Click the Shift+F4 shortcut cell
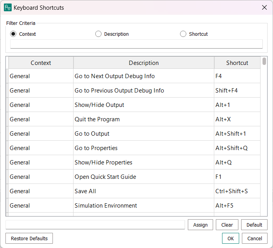Viewport: 273px width, 248px height. pyautogui.click(x=237, y=91)
